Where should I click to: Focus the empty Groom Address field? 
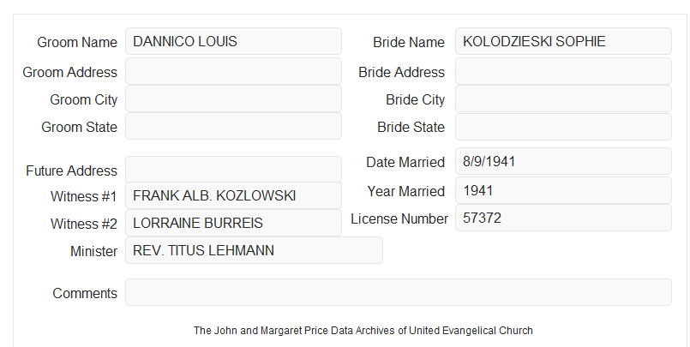(x=233, y=71)
